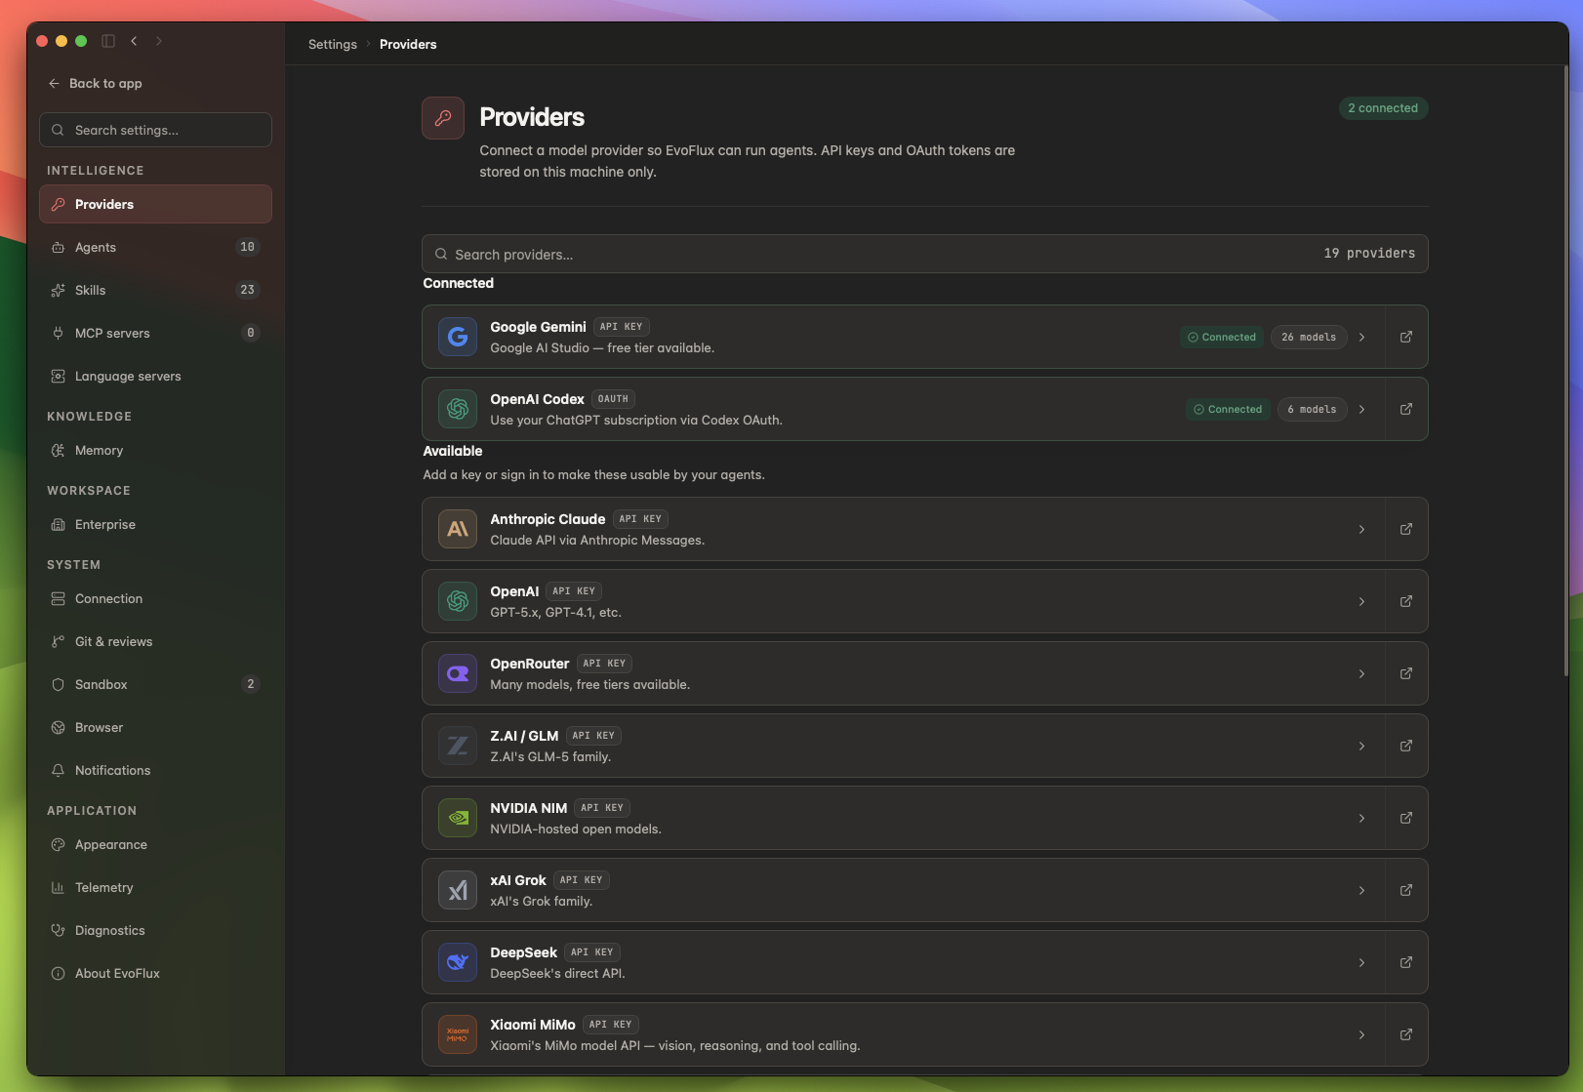The width and height of the screenshot is (1583, 1092).
Task: Click Google Gemini Connected status badge
Action: (1222, 337)
